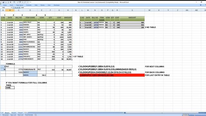Customize Quick Access Toolbar dropdown arrow
This screenshot has width=206, height=116.
(x=31, y=2)
